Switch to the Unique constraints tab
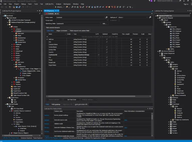This screenshot has width=192, height=142. (x=62, y=31)
